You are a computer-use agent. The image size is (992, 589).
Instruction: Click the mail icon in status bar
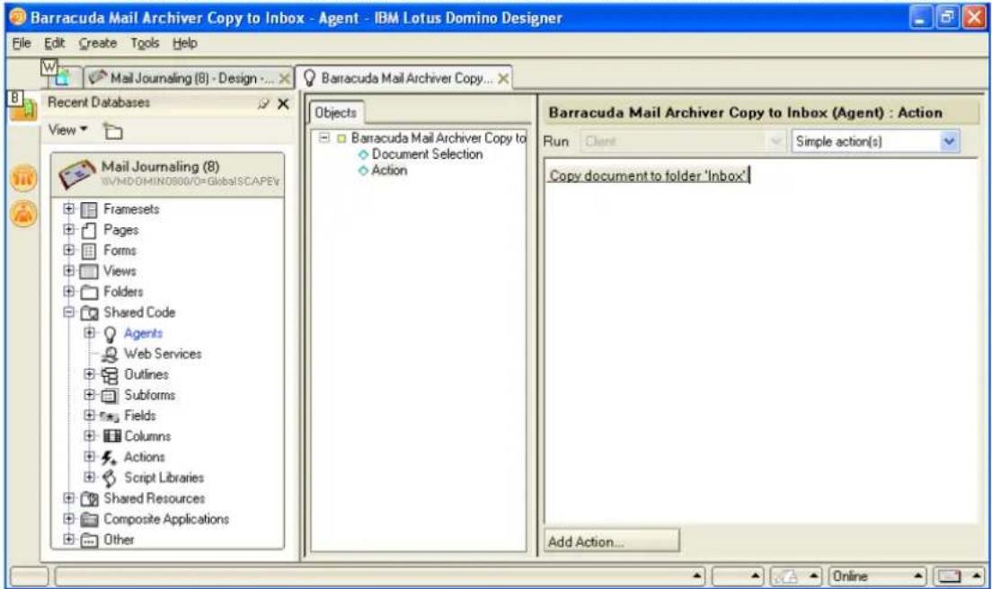coord(949,576)
